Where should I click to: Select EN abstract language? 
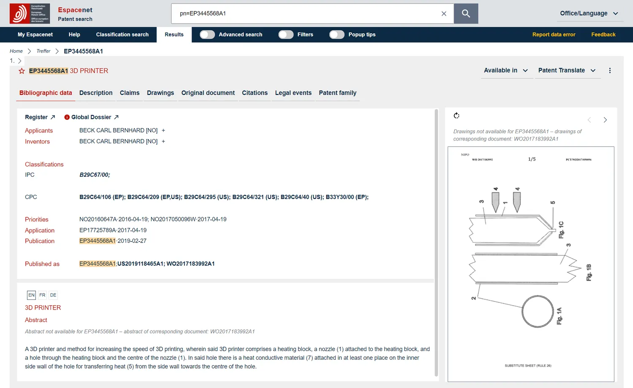32,295
